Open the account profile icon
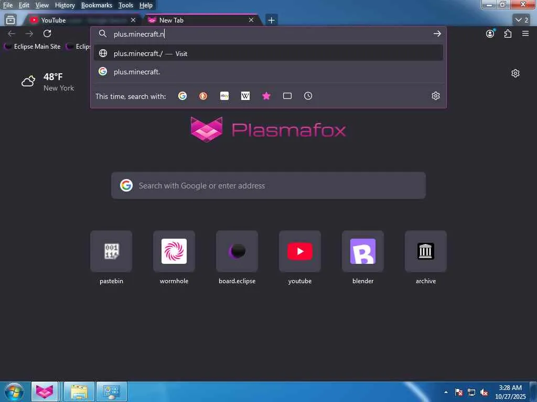The image size is (537, 402). [x=490, y=33]
